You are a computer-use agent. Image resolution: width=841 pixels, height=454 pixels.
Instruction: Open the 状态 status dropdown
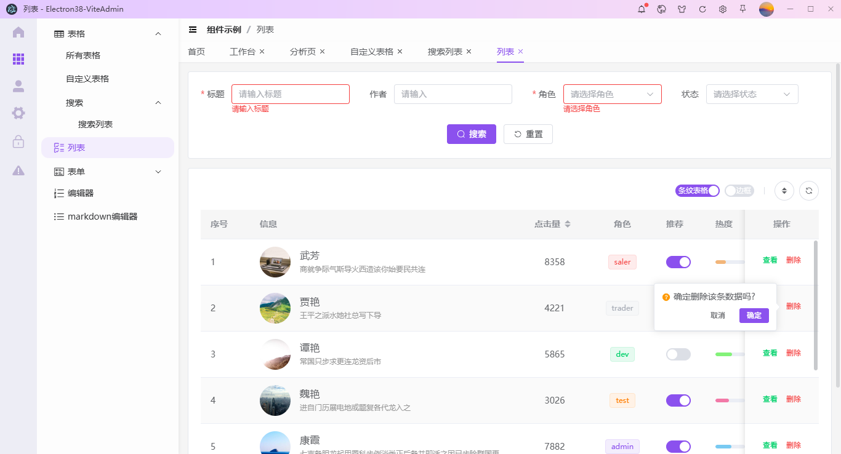pos(752,94)
